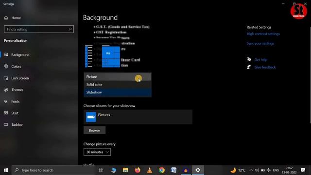Image resolution: width=311 pixels, height=175 pixels.
Task: Select Picture in background dropdown
Action: tap(118, 77)
